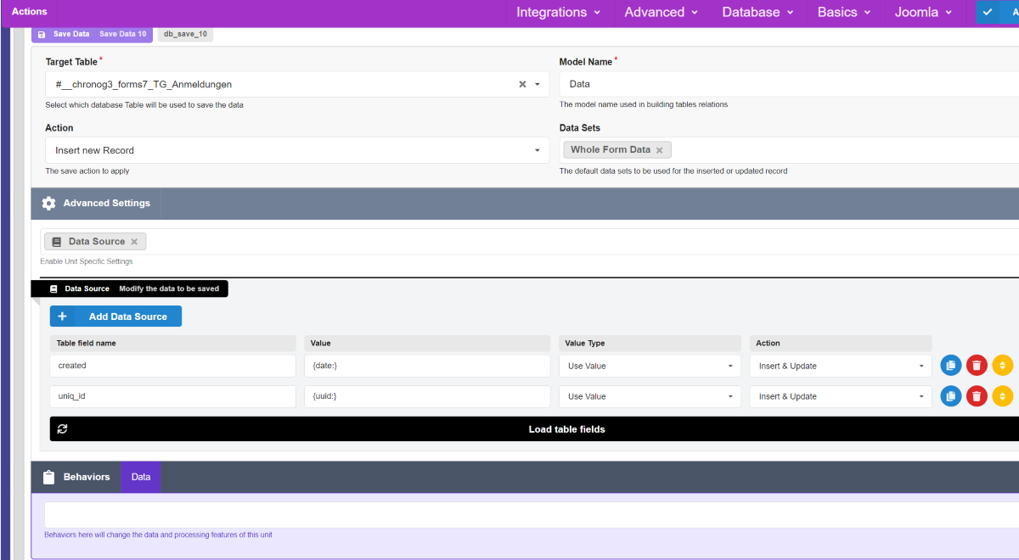Remove the 'Data Source' setting tag
Image resolution: width=1019 pixels, height=560 pixels.
134,242
